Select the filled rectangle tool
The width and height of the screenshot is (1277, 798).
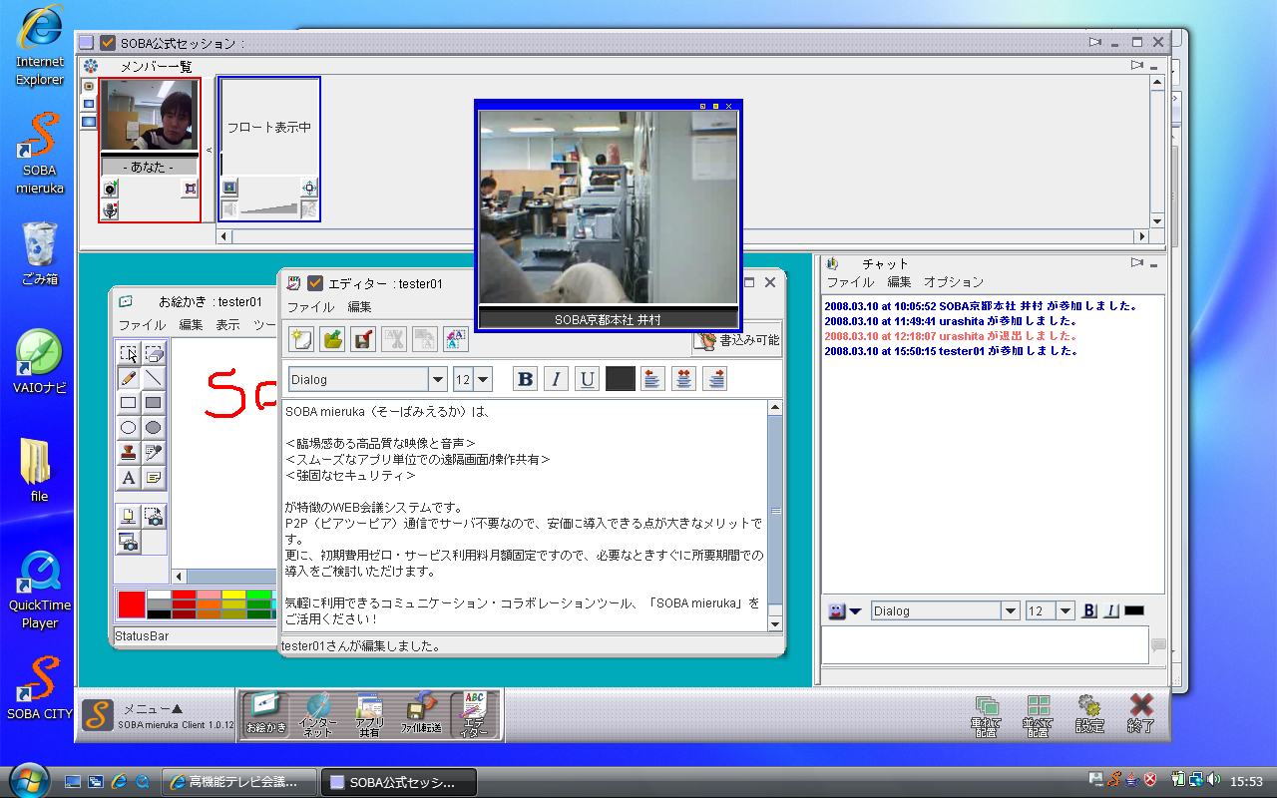(x=154, y=403)
